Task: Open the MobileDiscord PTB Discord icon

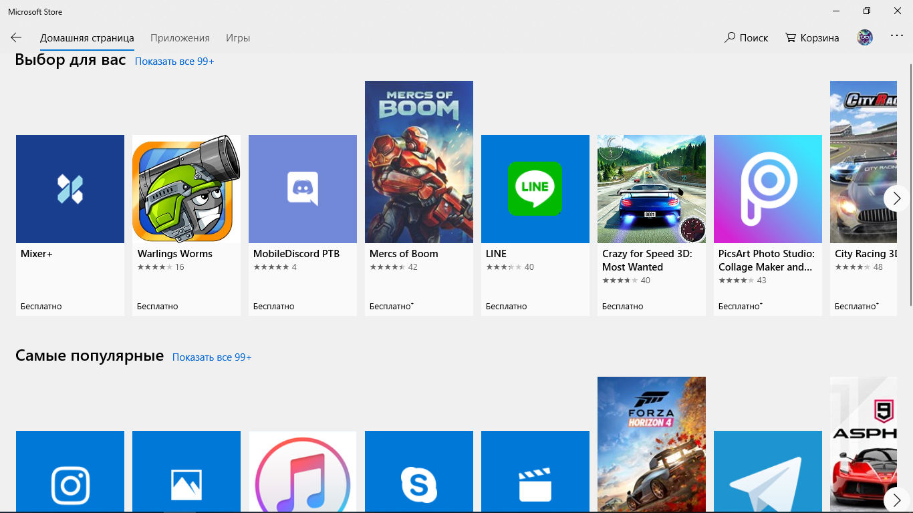Action: pos(303,189)
